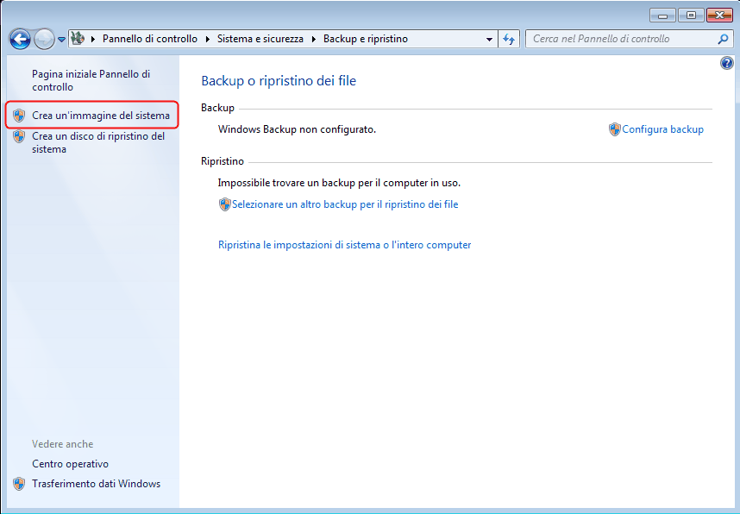
Task: Click the search magnifier icon
Action: click(x=723, y=39)
